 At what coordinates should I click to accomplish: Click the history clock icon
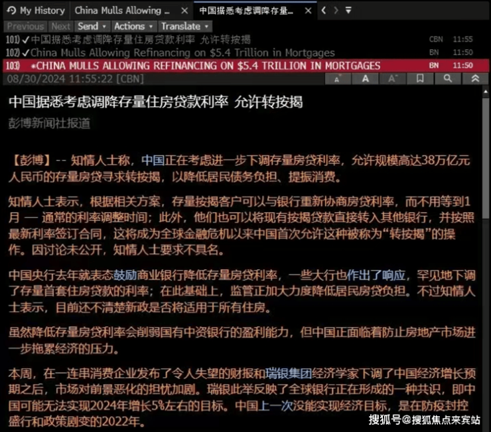11,11
